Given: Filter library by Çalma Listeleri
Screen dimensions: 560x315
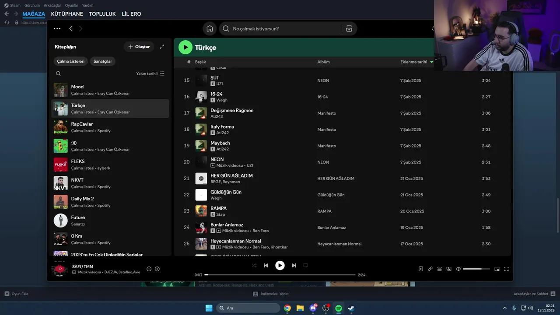Looking at the screenshot, I should pyautogui.click(x=70, y=61).
